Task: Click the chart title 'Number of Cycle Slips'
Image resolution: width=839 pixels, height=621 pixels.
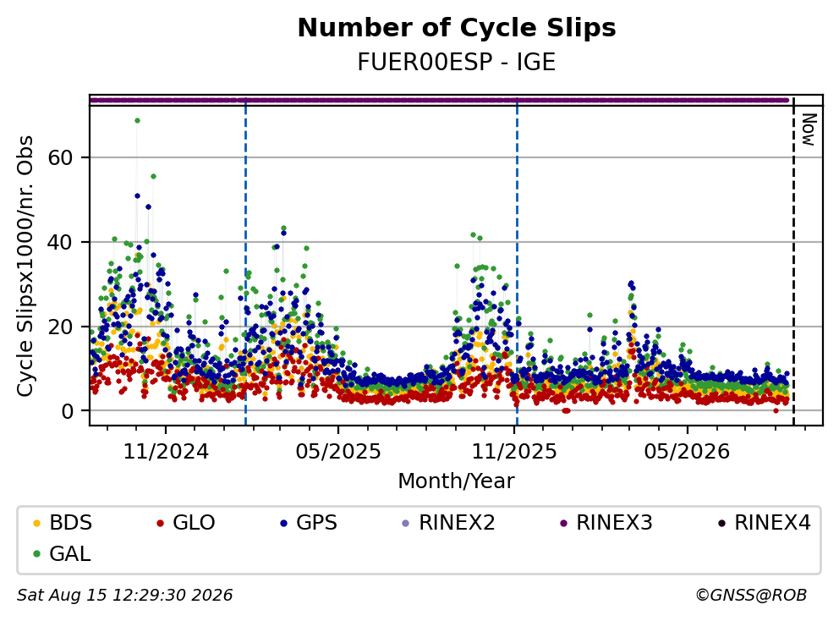Action: 457,28
